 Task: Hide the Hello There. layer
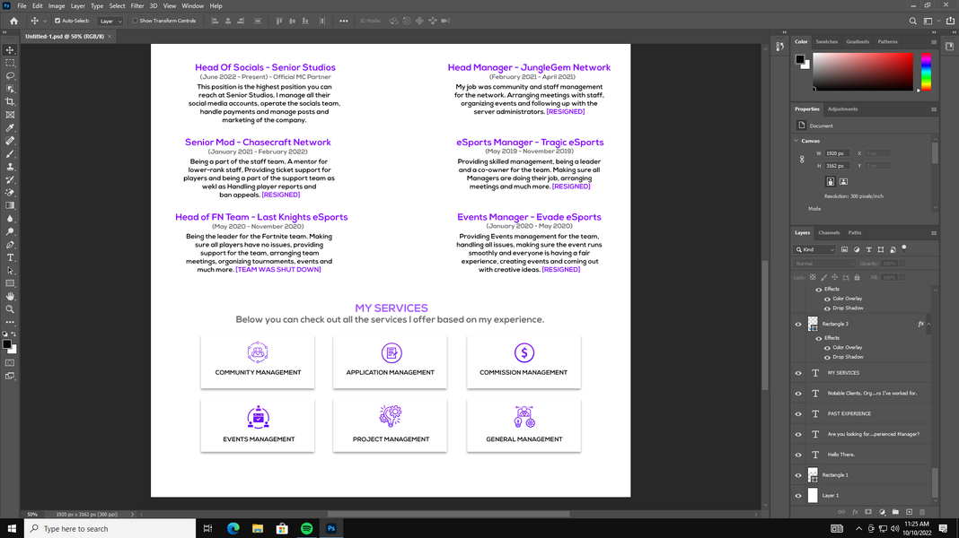(798, 455)
